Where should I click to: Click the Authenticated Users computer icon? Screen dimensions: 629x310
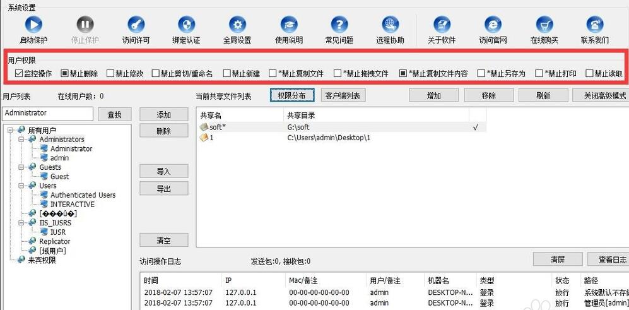coord(44,194)
